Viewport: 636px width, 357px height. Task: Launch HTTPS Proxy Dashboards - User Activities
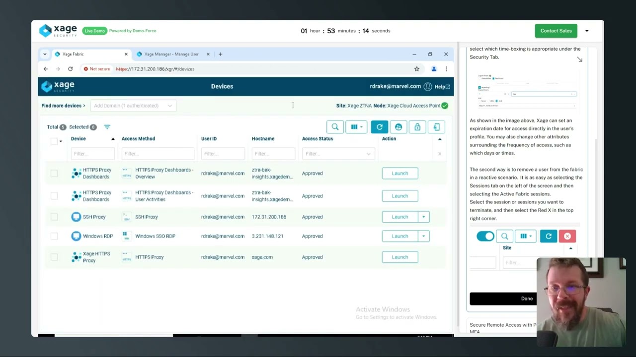click(400, 196)
